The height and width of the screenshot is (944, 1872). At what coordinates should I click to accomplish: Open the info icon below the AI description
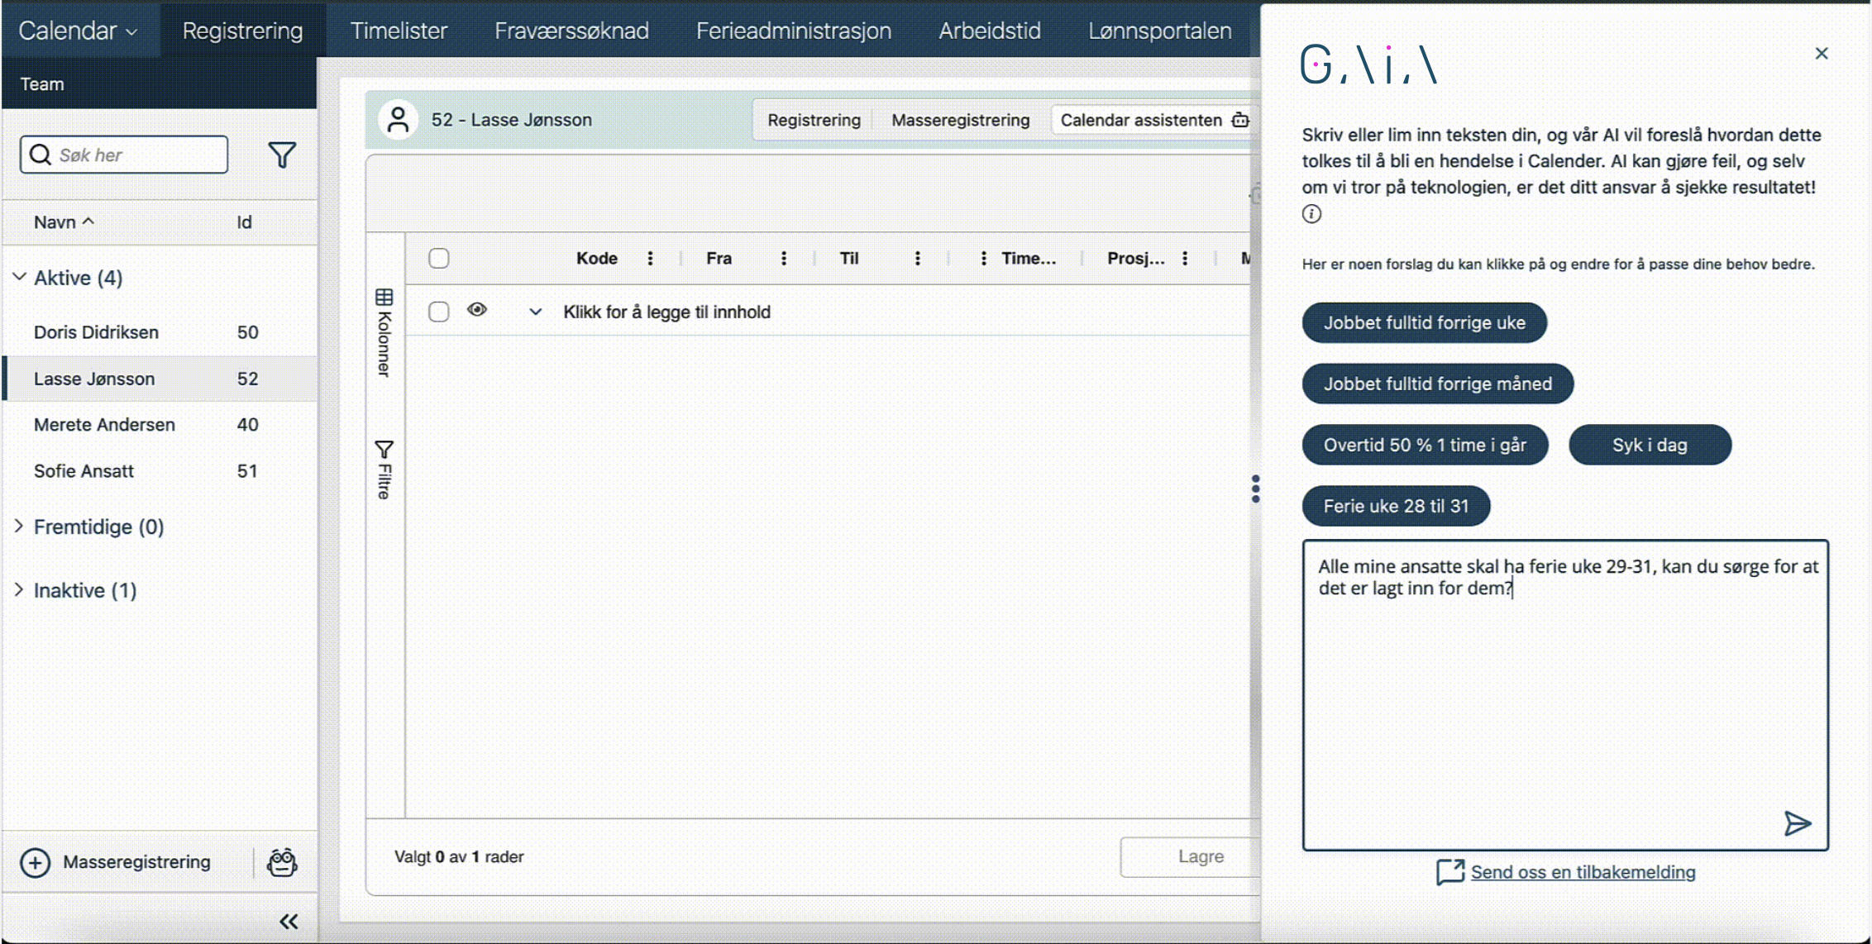1311,214
